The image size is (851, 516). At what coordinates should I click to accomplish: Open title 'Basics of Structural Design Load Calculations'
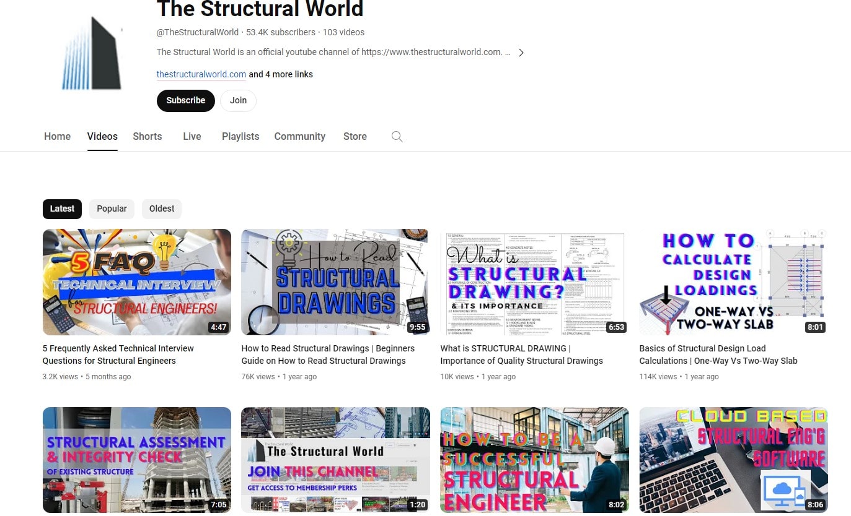(x=718, y=355)
